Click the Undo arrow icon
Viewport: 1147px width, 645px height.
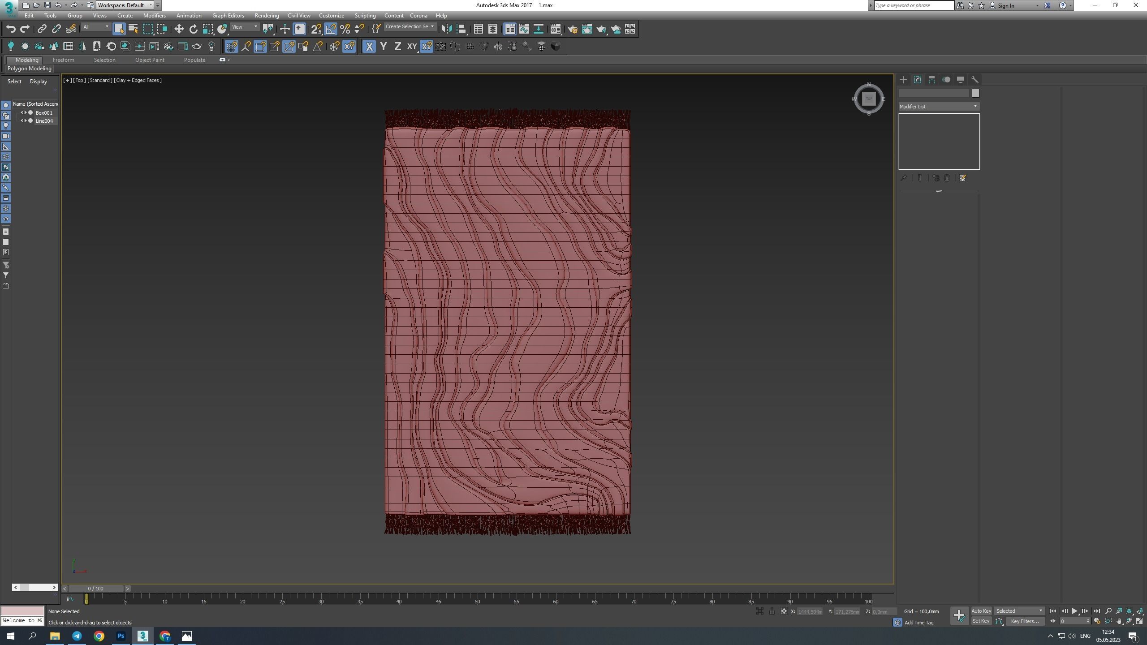click(11, 29)
